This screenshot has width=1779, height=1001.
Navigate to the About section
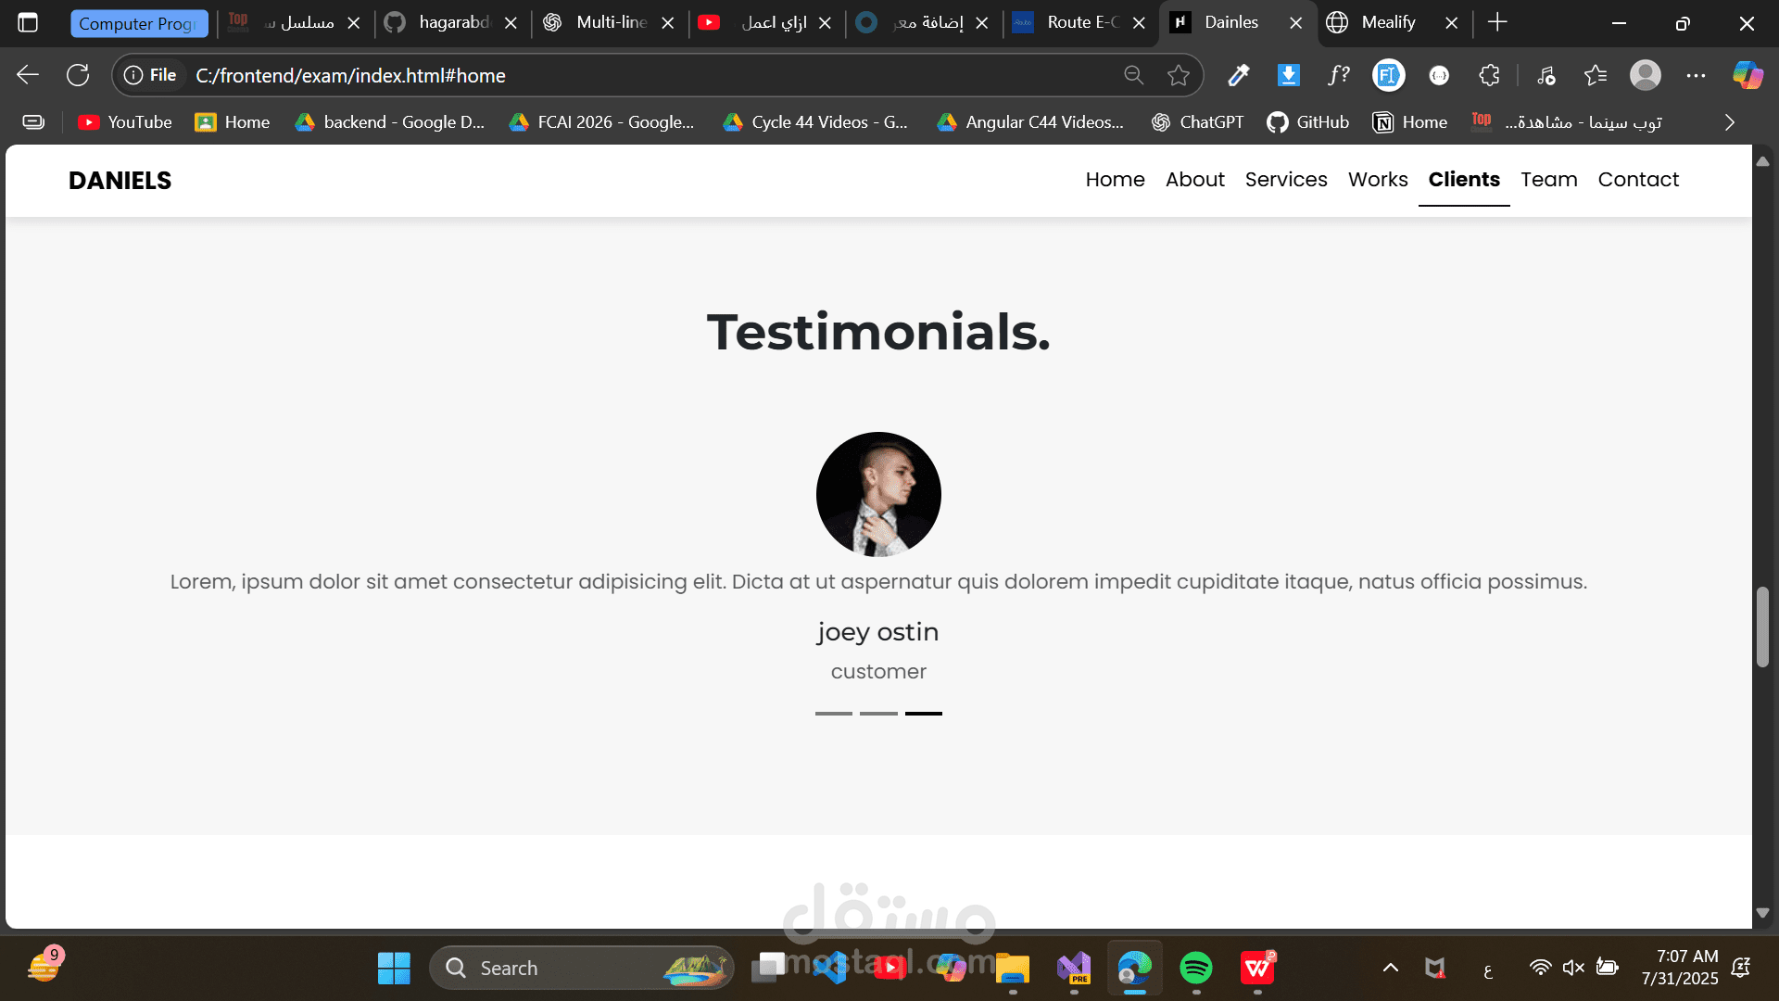click(1194, 180)
